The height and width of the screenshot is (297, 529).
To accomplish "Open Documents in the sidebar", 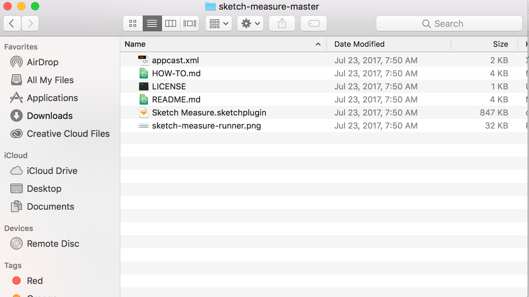I will click(x=51, y=207).
